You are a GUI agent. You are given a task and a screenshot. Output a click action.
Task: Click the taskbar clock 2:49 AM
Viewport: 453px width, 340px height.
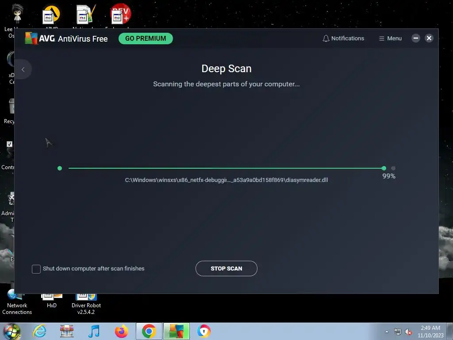[430, 332]
